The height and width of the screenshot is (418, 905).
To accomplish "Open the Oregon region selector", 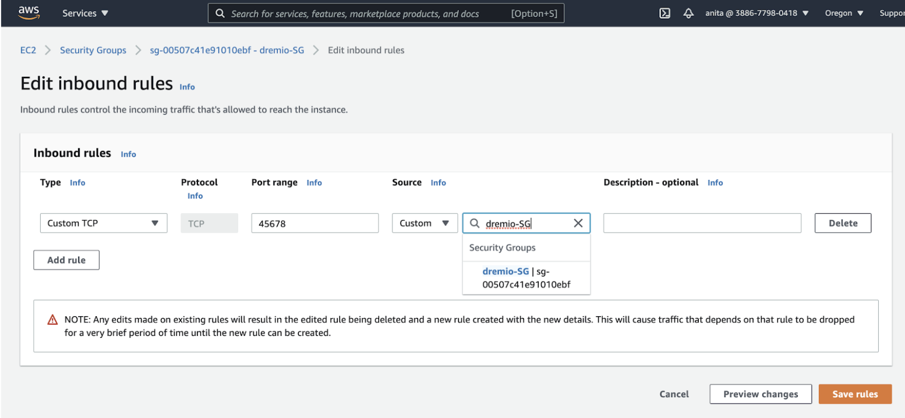I will 844,13.
